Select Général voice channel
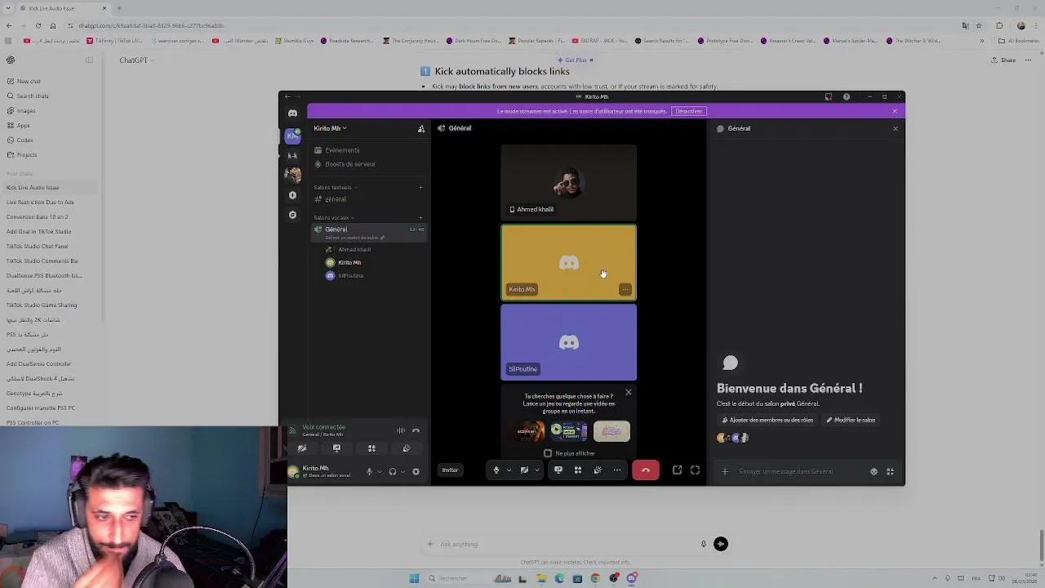 [369, 232]
